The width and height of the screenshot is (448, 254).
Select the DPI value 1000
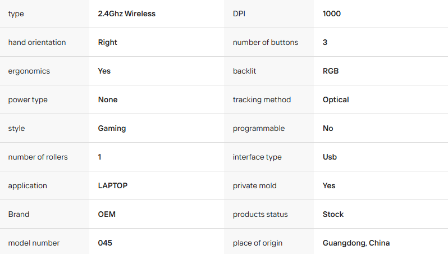(332, 13)
